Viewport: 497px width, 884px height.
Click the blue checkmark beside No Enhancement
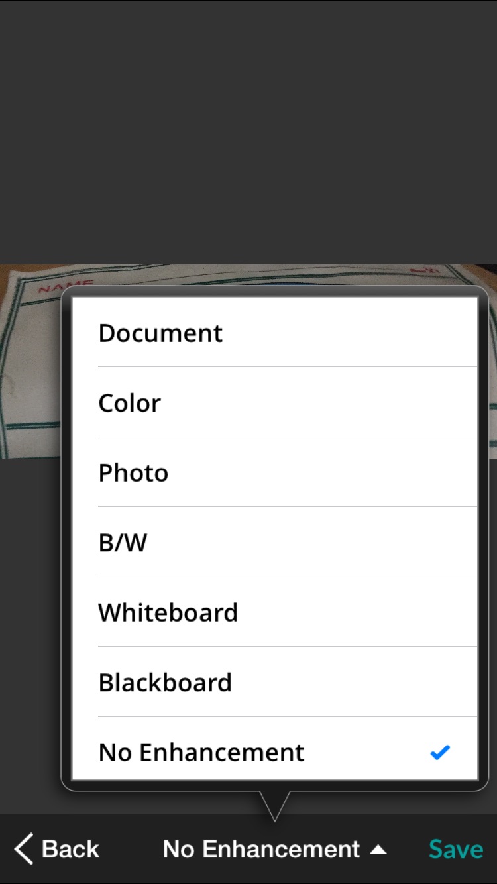440,752
